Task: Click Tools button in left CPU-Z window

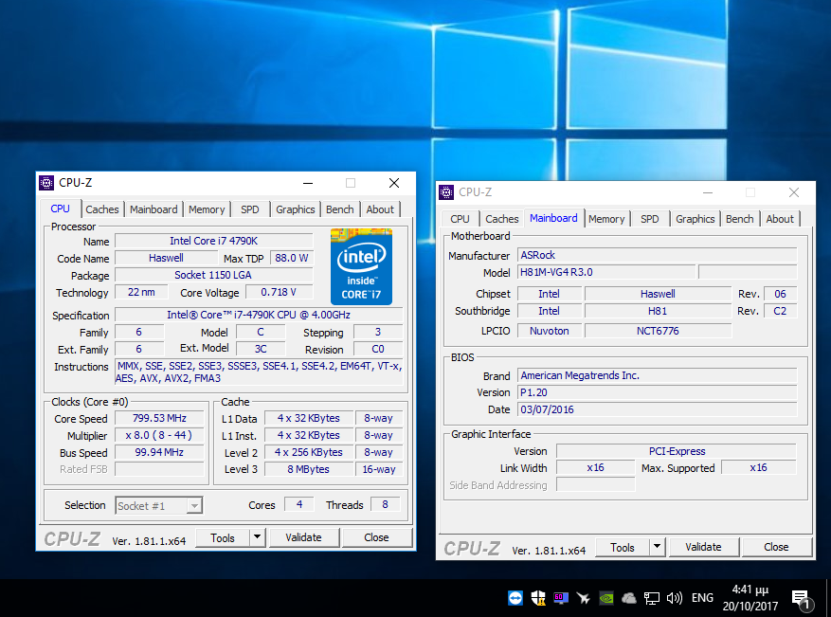Action: [x=223, y=537]
